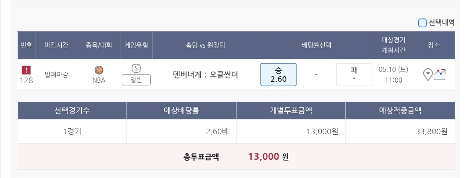Click the circled S game type badge
Viewport: 469px width, 178px height.
(136, 68)
